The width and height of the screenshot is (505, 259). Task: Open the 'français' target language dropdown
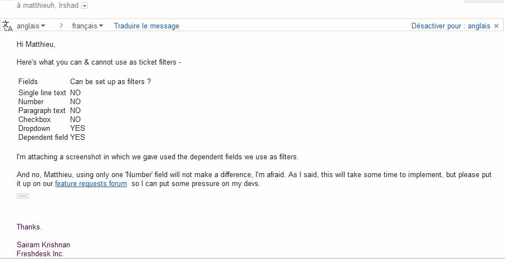(x=87, y=26)
